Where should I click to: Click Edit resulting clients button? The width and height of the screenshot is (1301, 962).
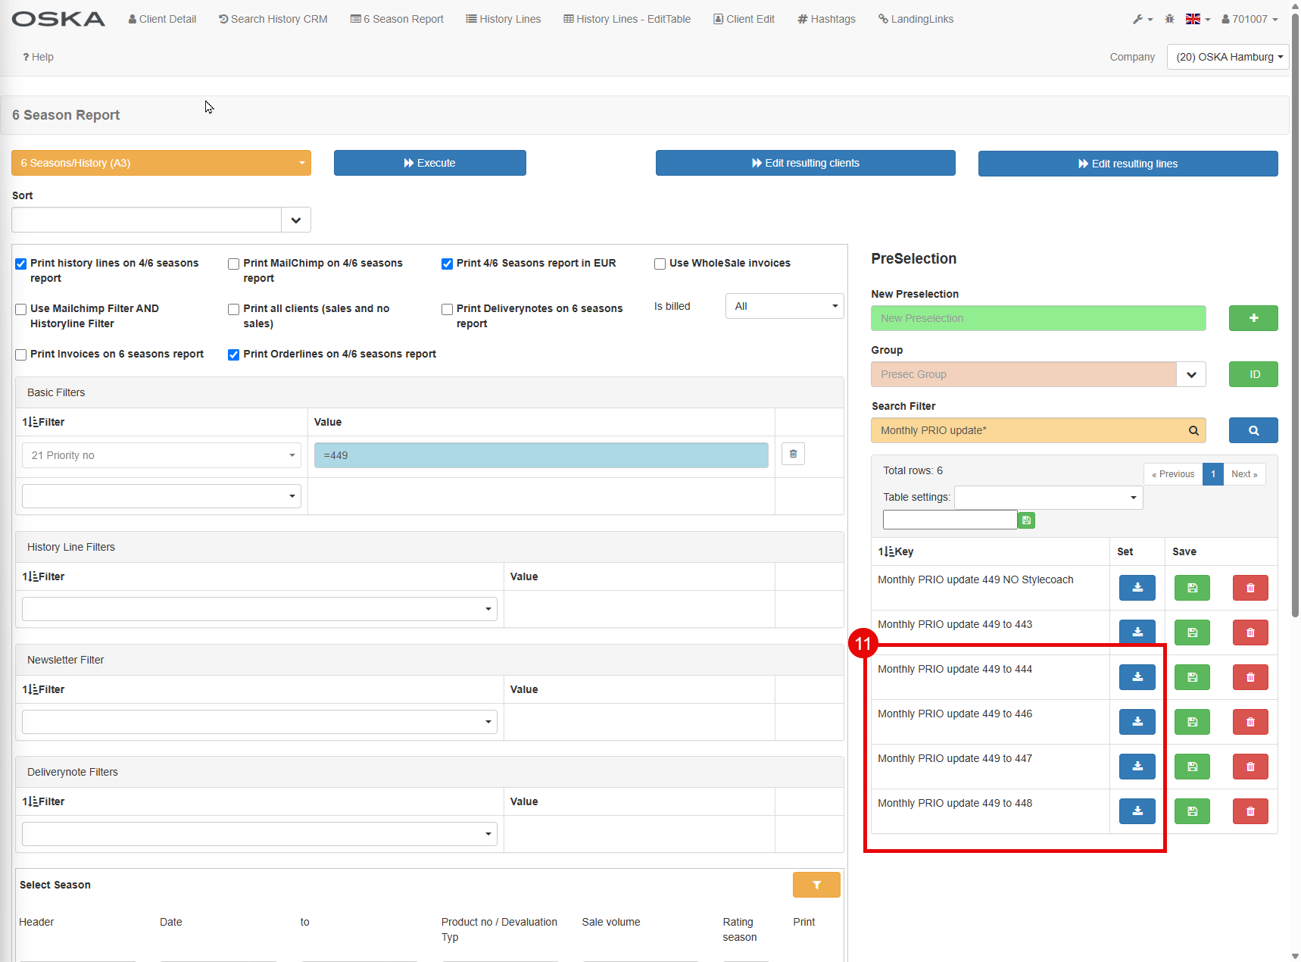click(805, 163)
